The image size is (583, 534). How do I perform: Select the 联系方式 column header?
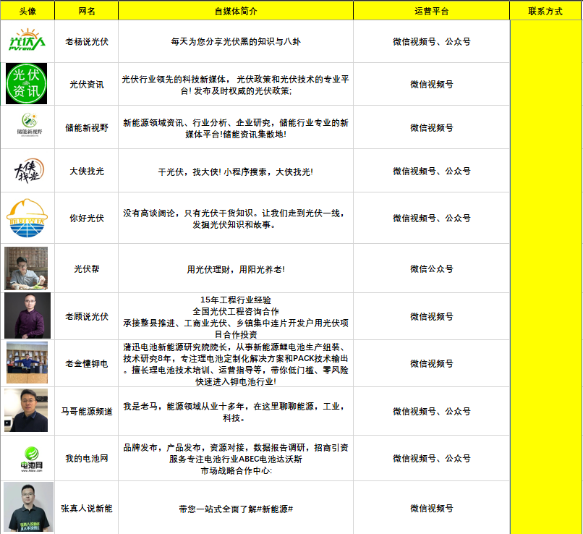point(545,11)
